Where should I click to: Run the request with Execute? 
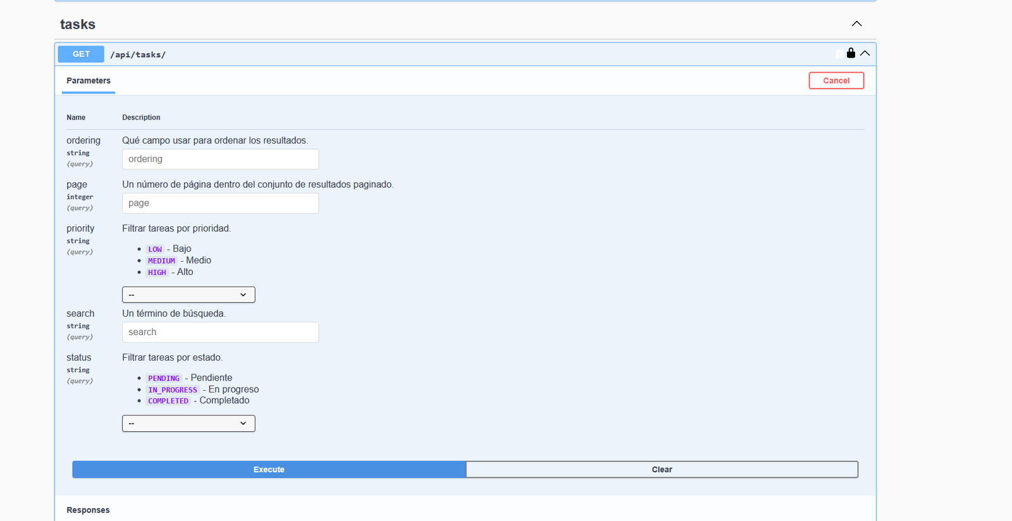(269, 470)
